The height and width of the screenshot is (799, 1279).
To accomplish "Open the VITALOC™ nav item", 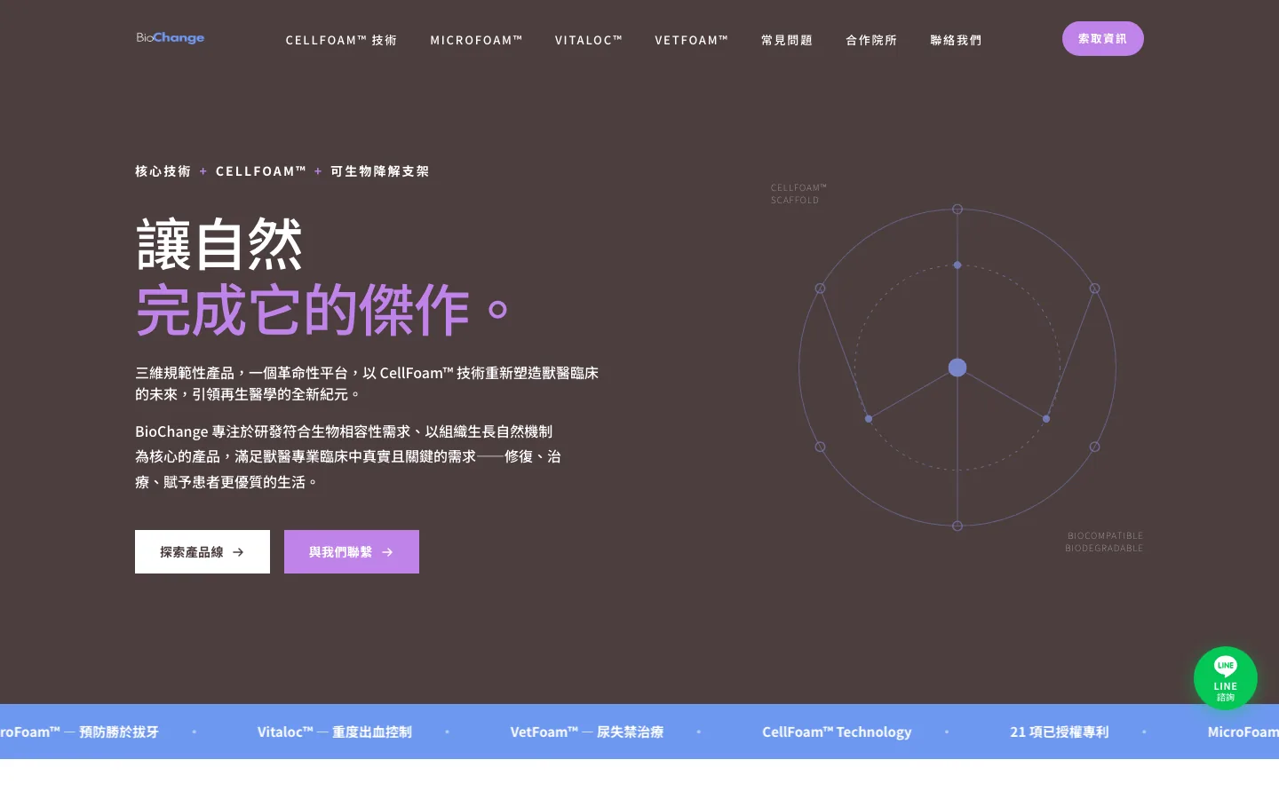I will (x=589, y=40).
